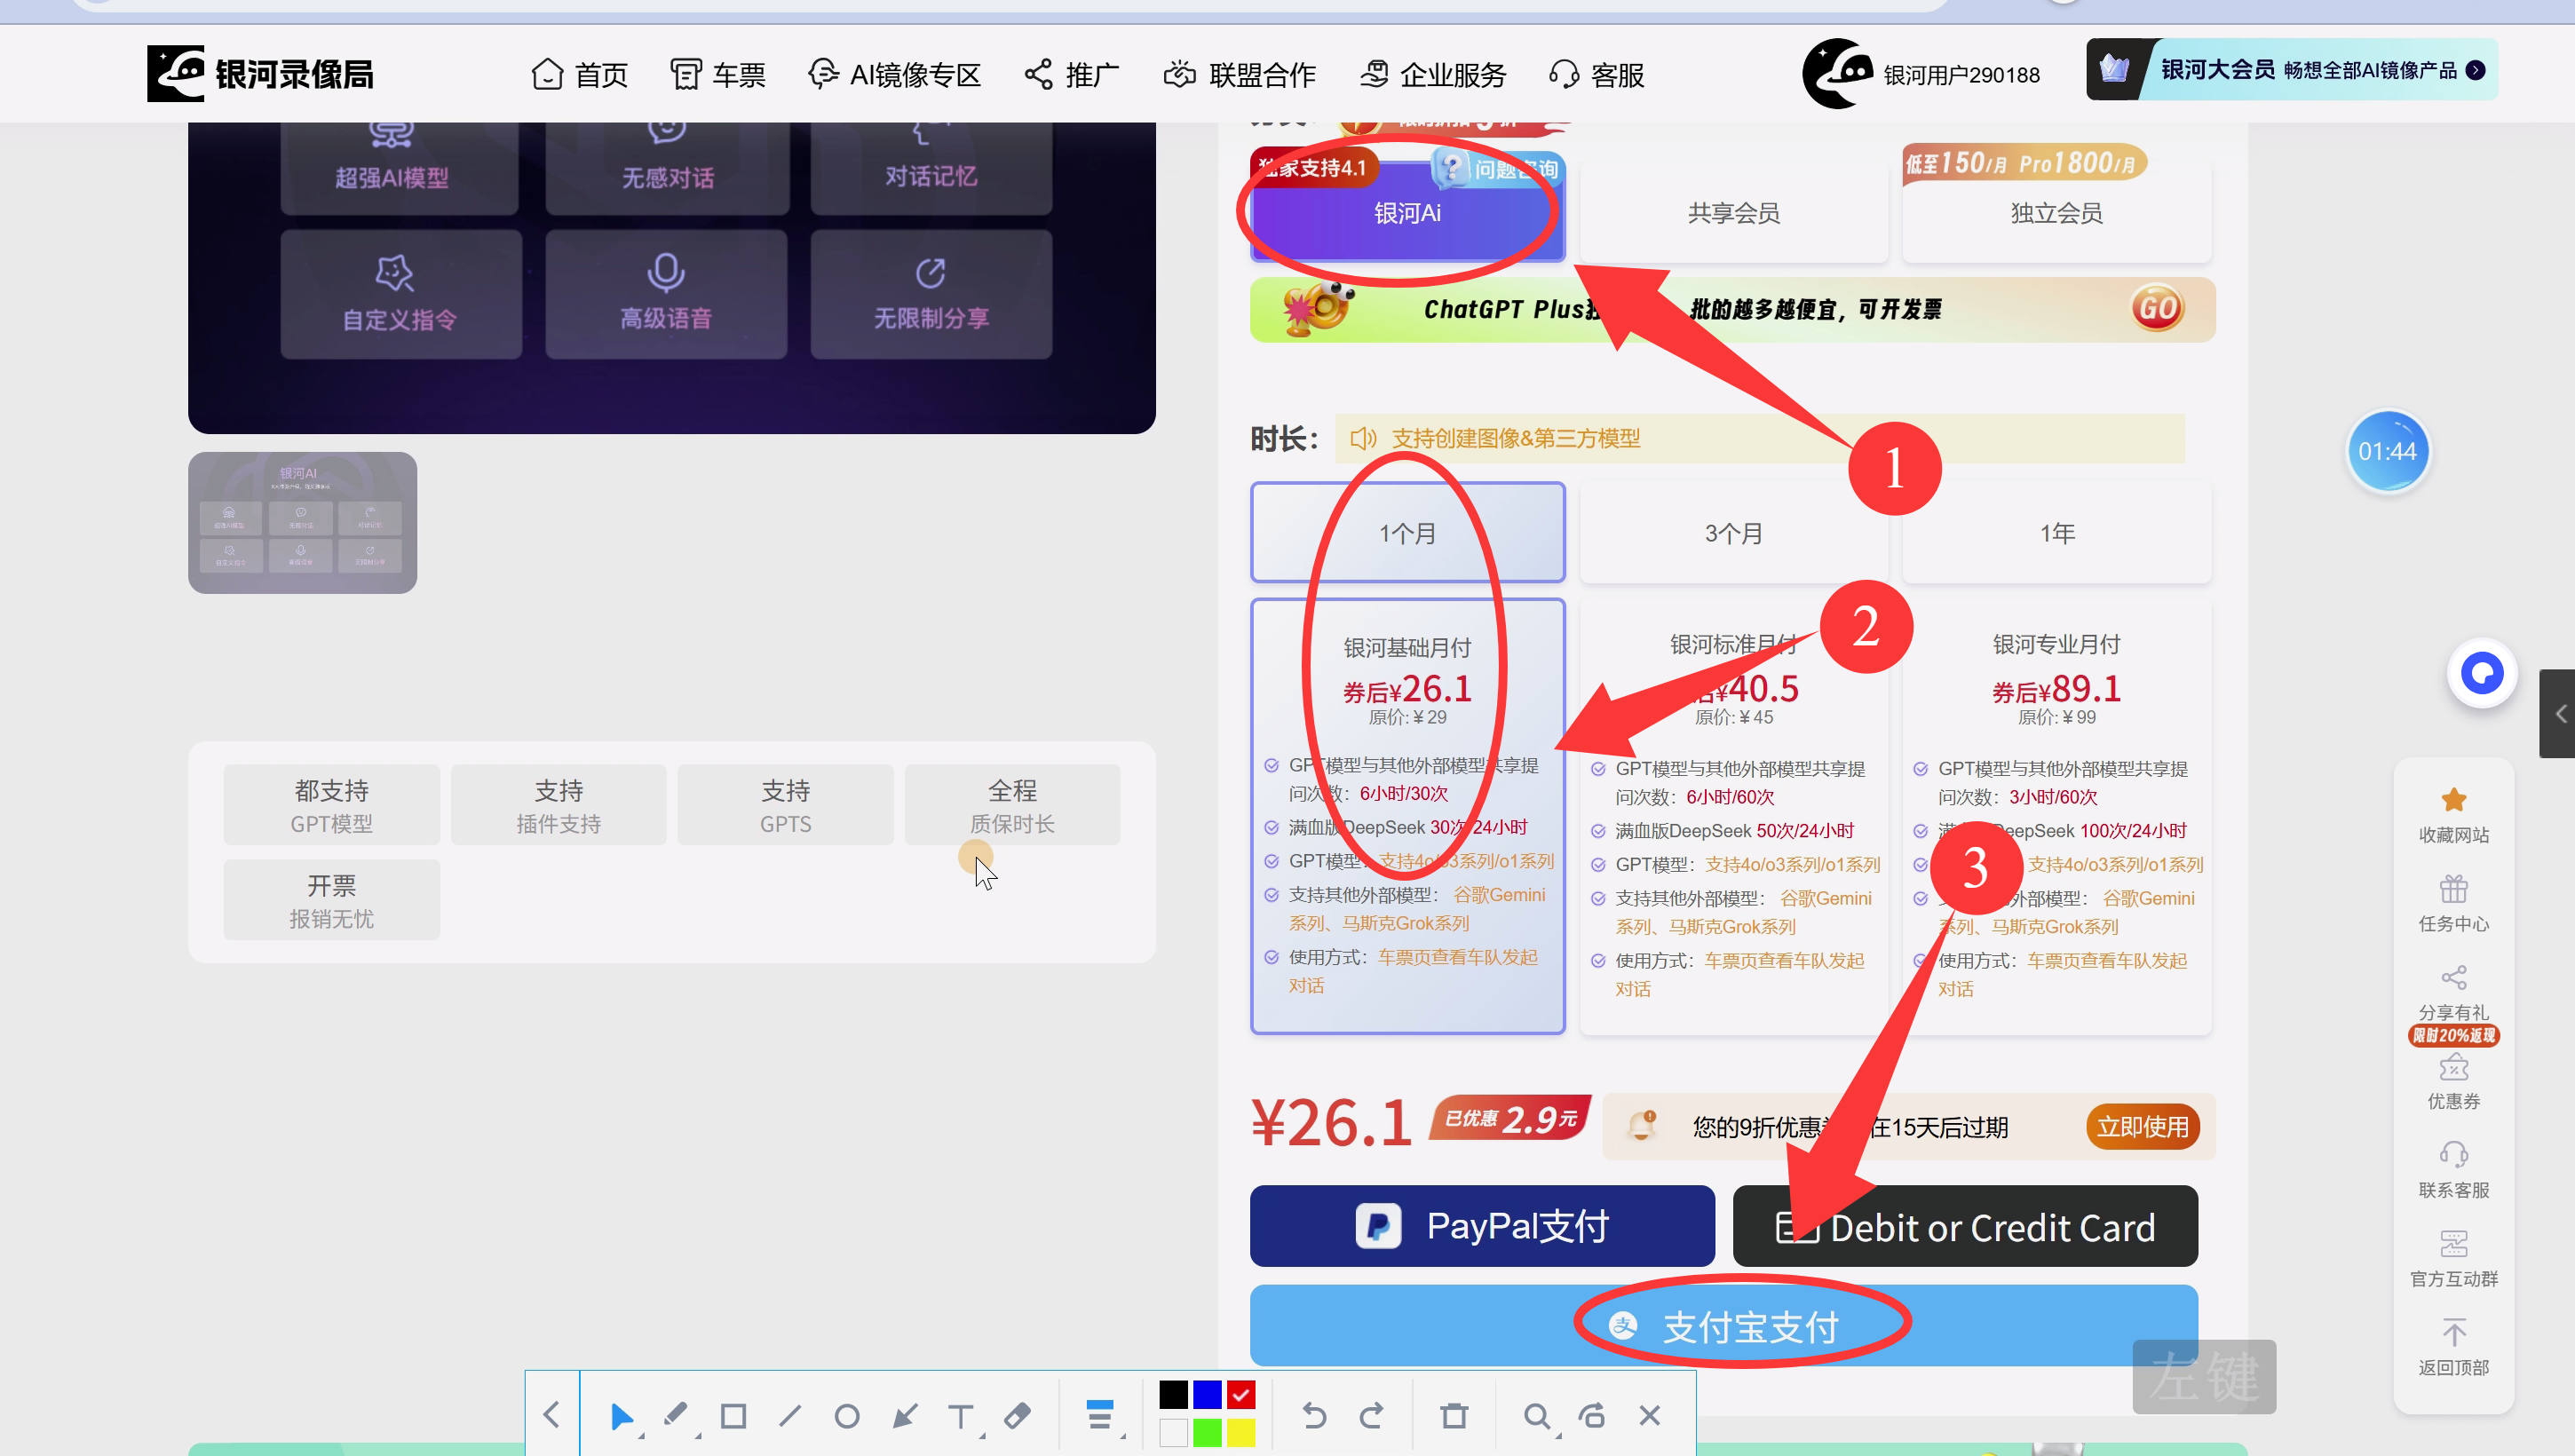
Task: Select the pointer tool in annotation toolbar
Action: click(x=621, y=1416)
